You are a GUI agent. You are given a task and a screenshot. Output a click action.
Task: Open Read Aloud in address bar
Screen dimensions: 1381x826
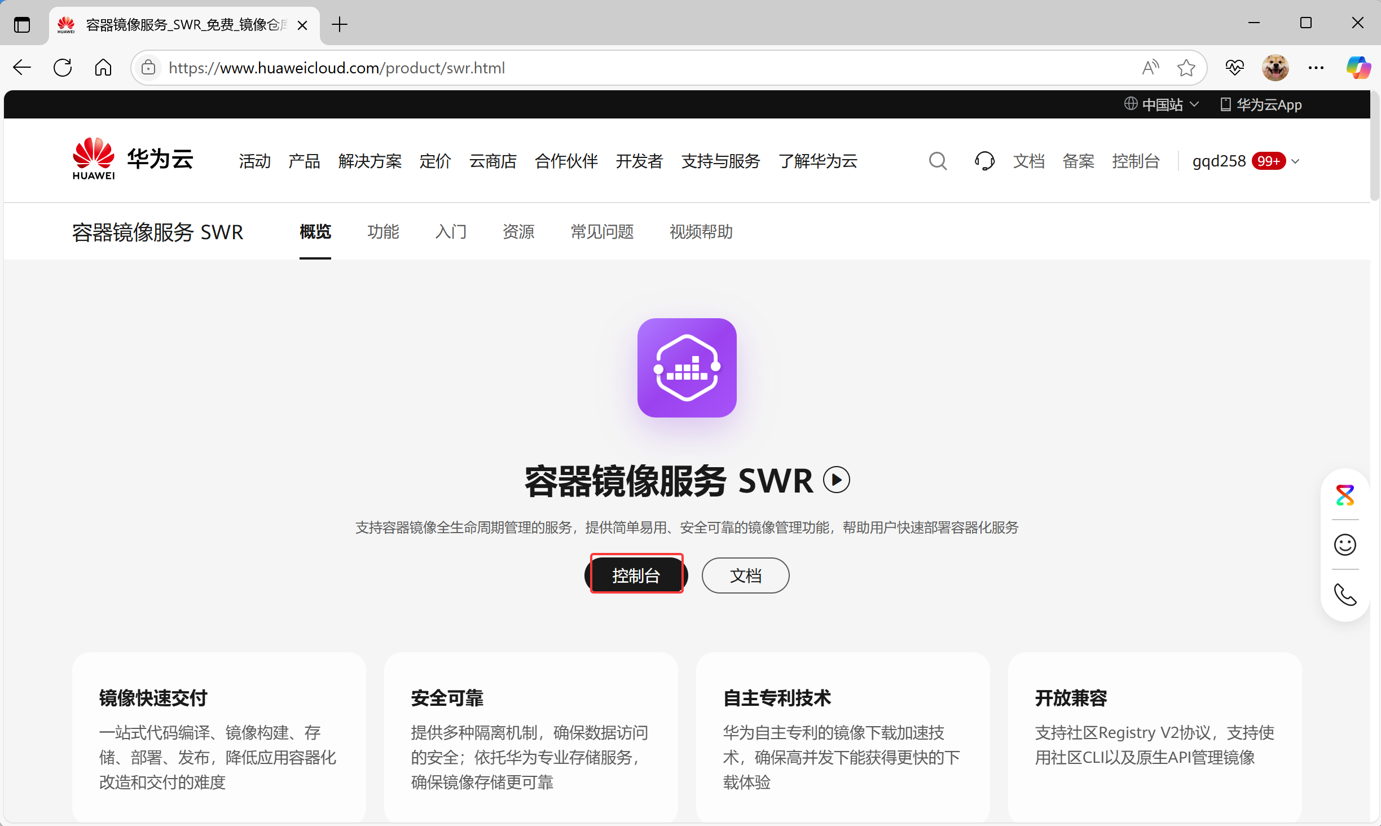tap(1150, 68)
